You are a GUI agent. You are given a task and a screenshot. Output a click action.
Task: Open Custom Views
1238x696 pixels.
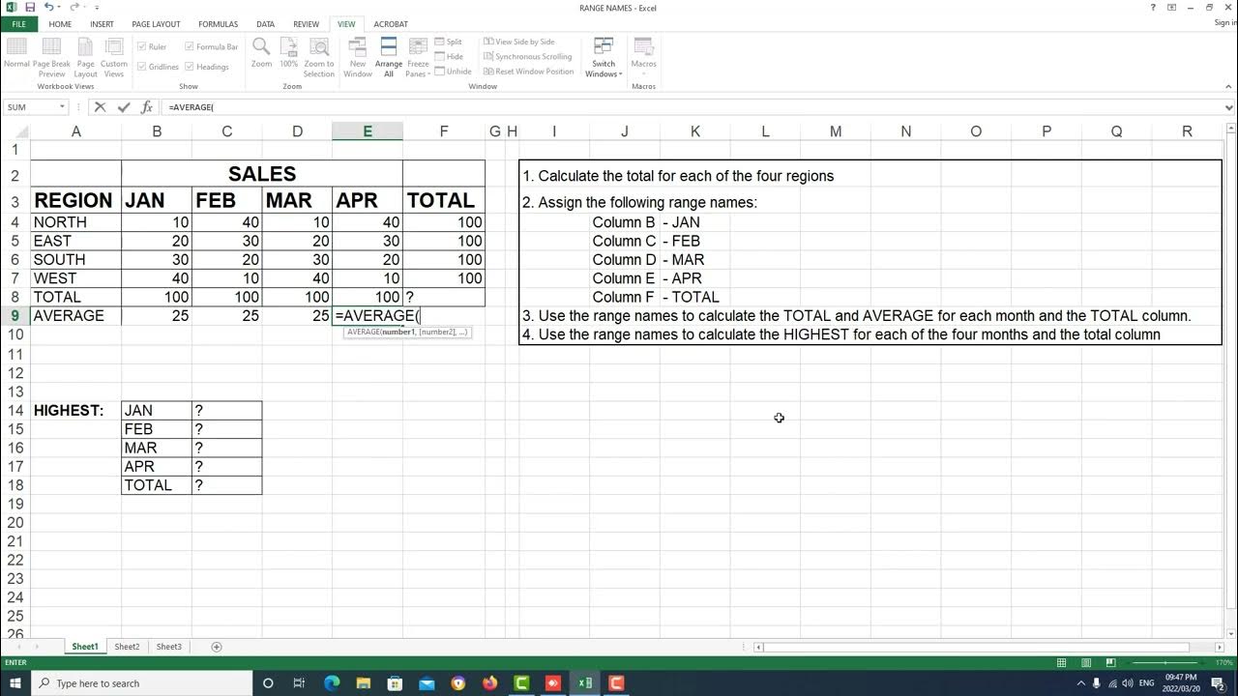coord(114,57)
